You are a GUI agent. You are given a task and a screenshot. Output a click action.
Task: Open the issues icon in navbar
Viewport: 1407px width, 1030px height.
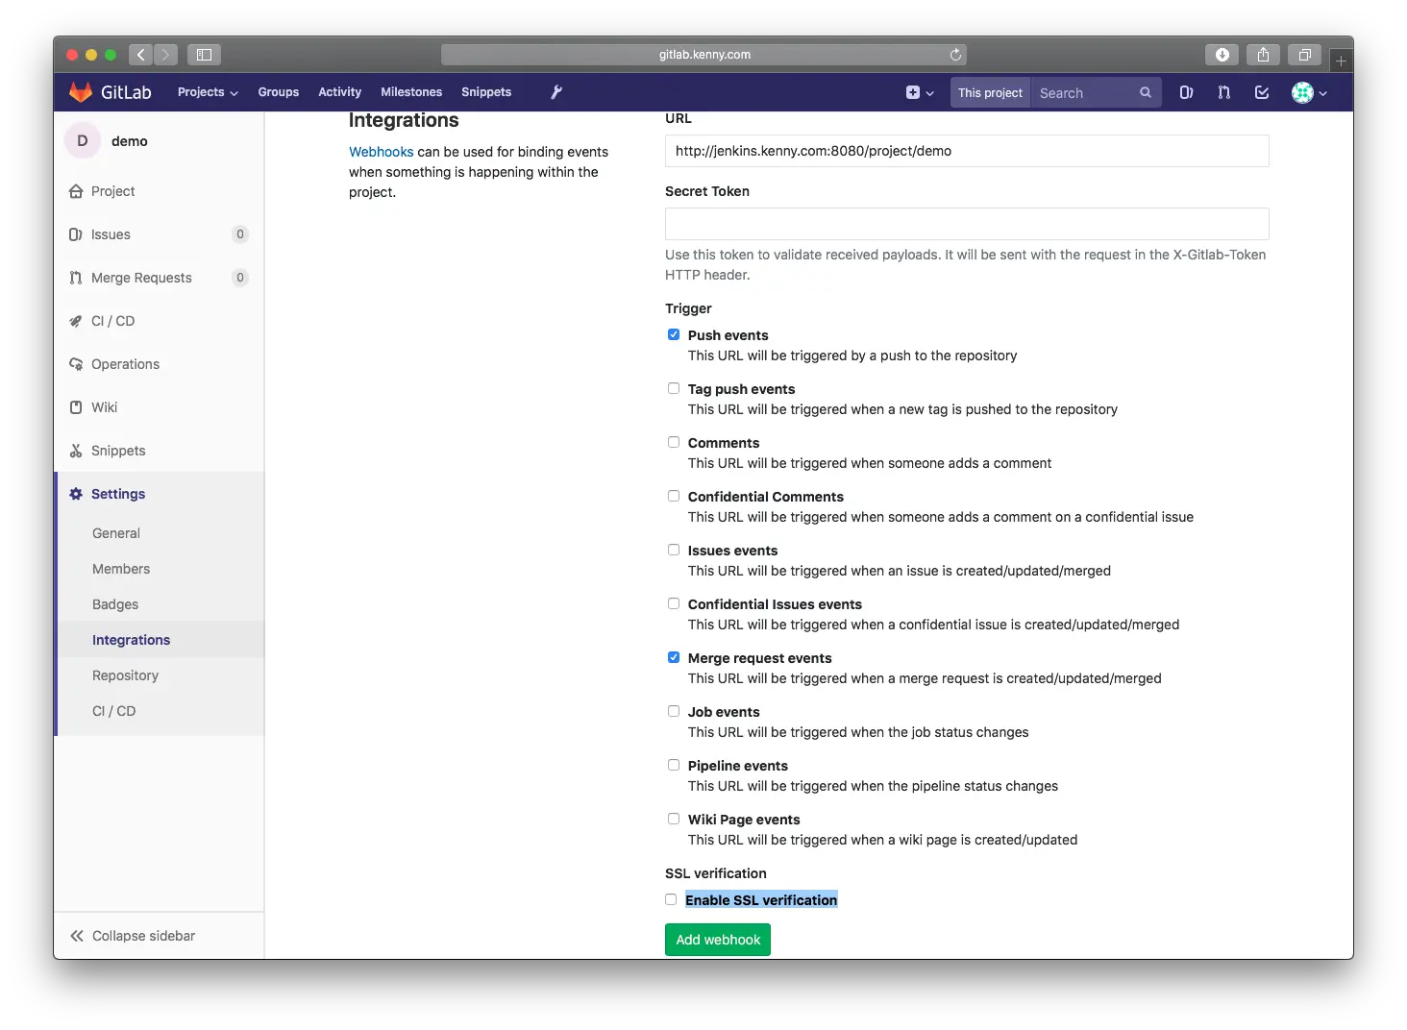(1187, 93)
